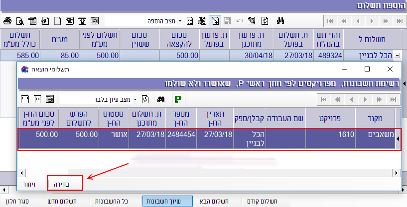Image resolution: width=407 pixels, height=207 pixels.
Task: Click the undo arrow in main toolbar
Action: [240, 21]
